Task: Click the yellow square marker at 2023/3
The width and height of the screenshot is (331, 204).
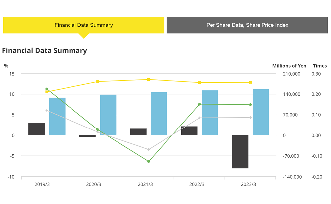Action: tap(250, 82)
